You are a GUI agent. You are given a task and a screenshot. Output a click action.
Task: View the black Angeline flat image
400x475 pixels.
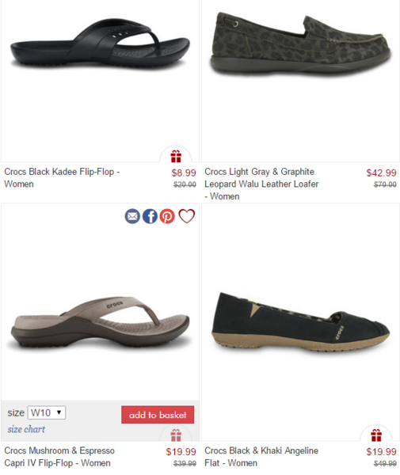[x=300, y=323]
